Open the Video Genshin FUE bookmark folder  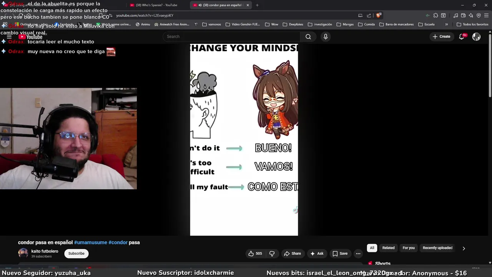tap(243, 24)
